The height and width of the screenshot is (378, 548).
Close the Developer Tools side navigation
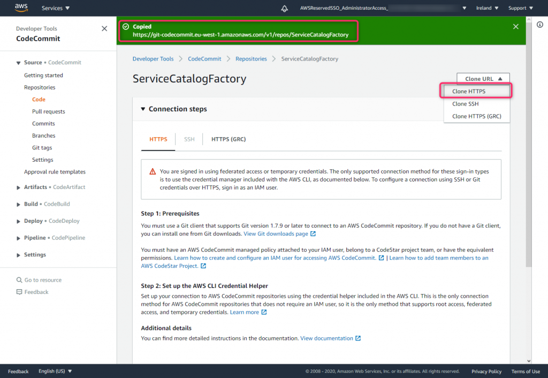pyautogui.click(x=104, y=29)
